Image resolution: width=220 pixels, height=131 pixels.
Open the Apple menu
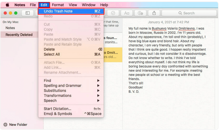tap(7, 5)
